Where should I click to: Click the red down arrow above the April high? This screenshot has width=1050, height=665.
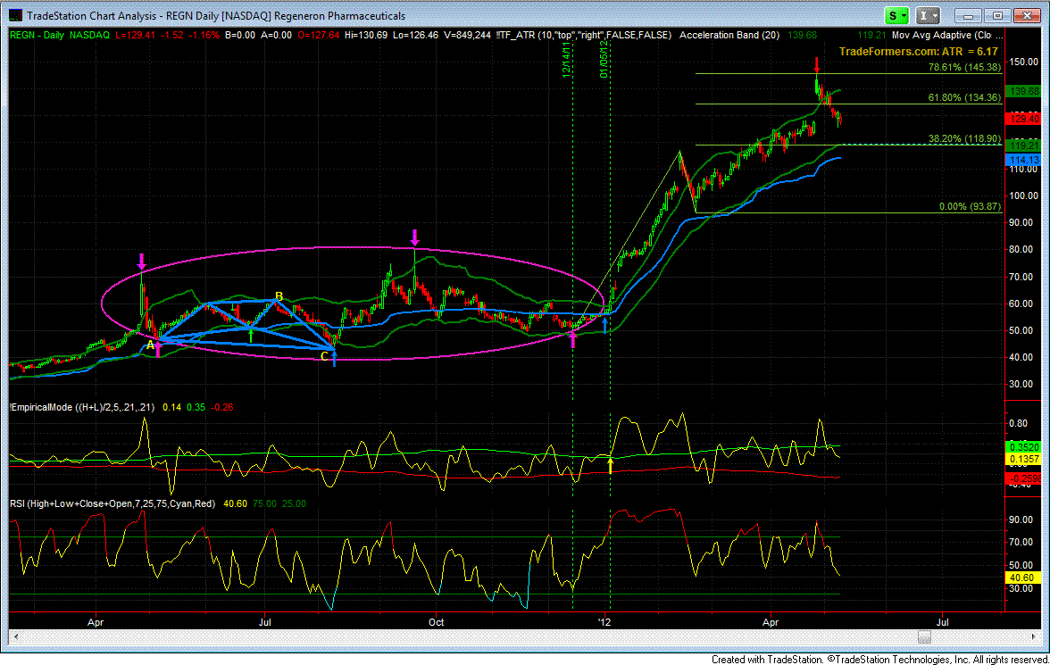tap(816, 66)
